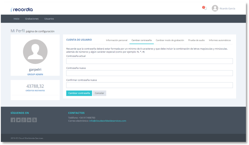
Task: Click the Cambiar contraseña submit button
Action: (79, 93)
